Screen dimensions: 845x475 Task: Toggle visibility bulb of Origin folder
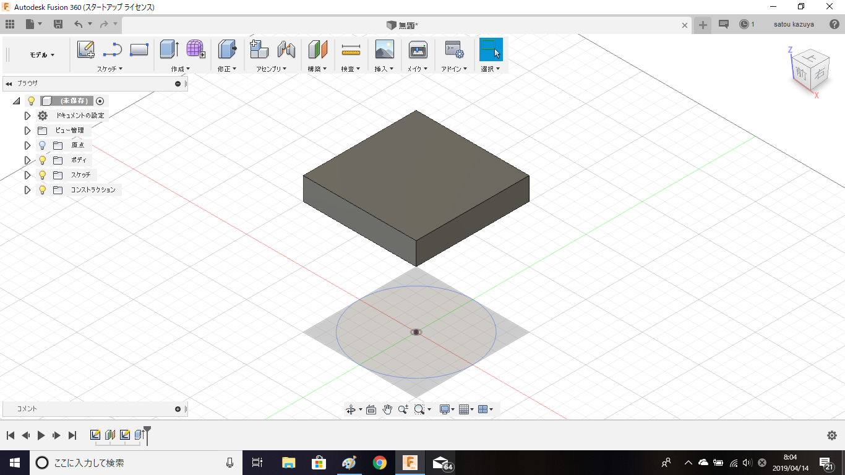(42, 145)
